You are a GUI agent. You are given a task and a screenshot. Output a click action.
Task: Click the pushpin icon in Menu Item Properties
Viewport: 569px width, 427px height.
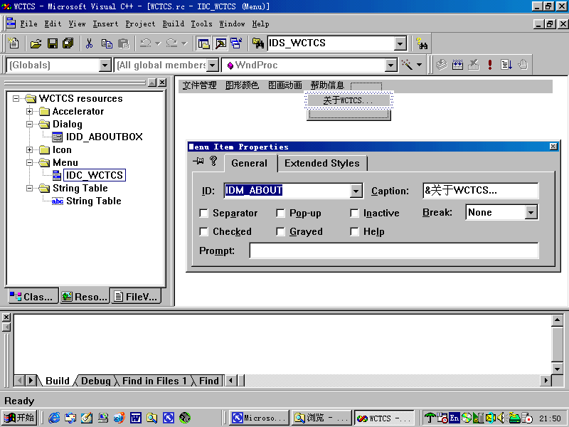(198, 161)
